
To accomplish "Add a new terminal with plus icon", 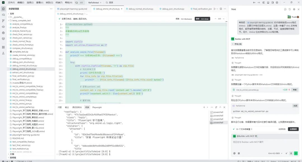I will point(204,107).
